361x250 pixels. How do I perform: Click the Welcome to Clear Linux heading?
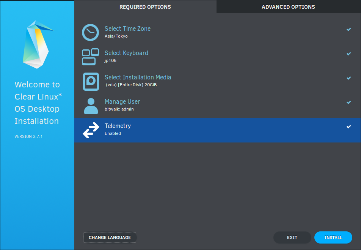pos(38,103)
